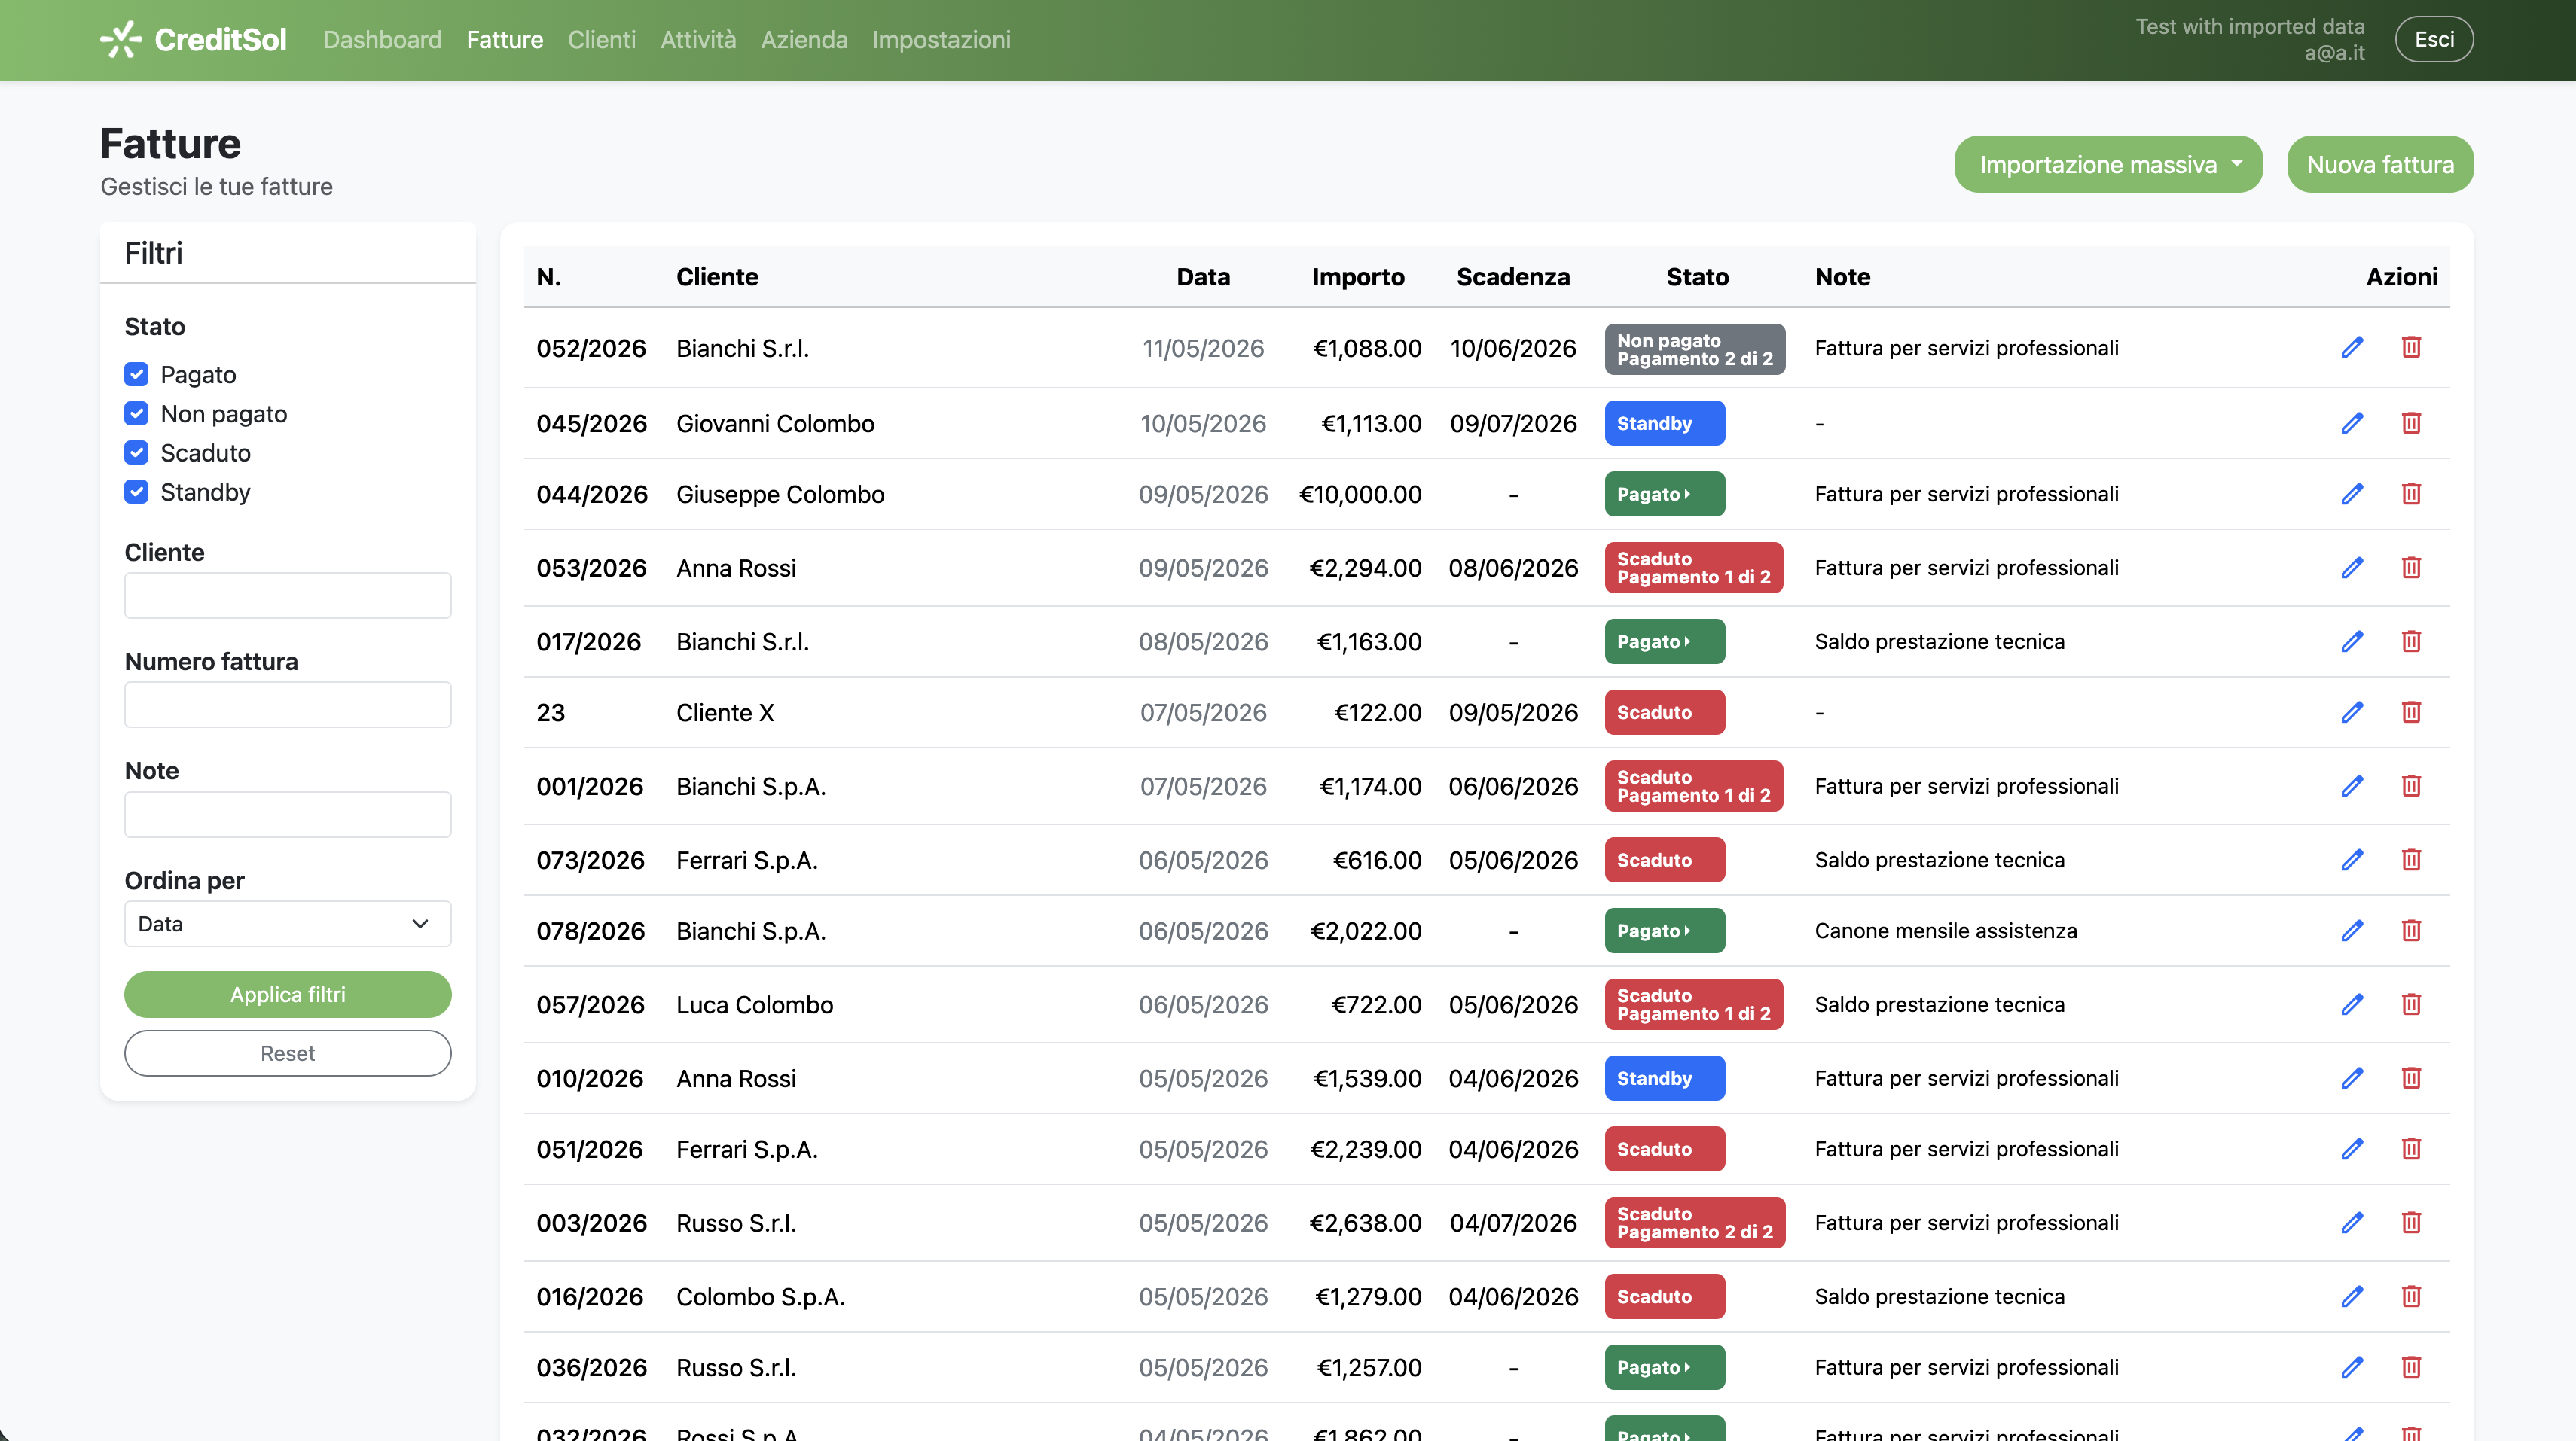The width and height of the screenshot is (2576, 1441).
Task: Click note Canone mensile assistenza
Action: (1945, 931)
